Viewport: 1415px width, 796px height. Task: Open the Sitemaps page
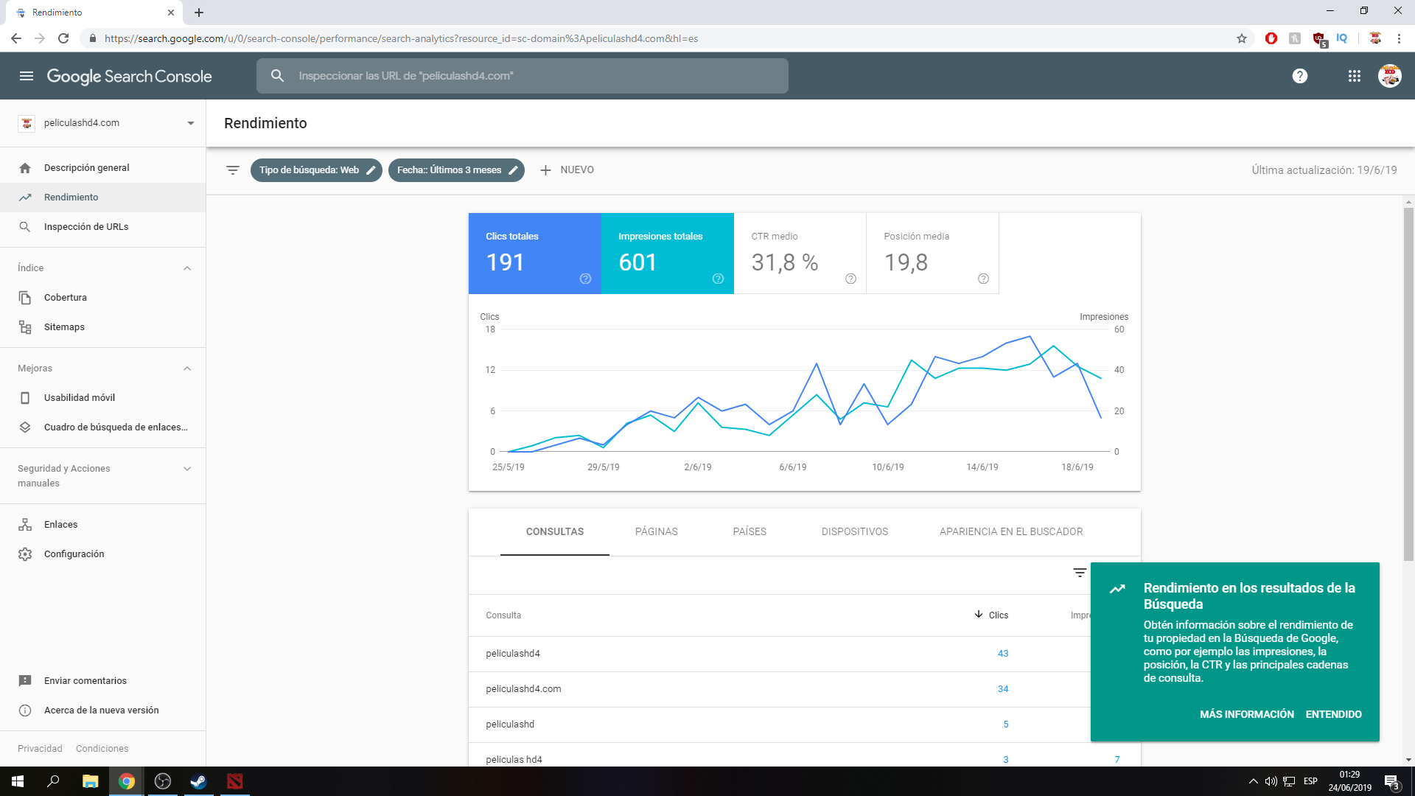(x=102, y=327)
